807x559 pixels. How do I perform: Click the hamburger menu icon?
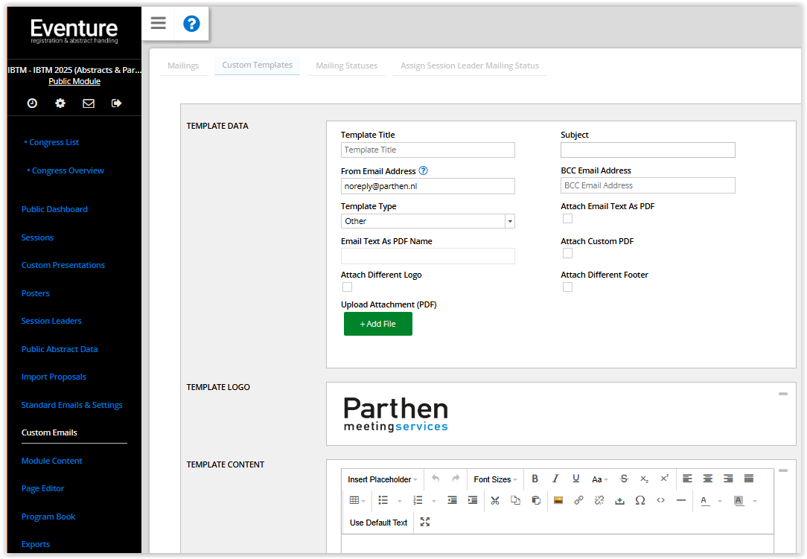click(x=158, y=23)
